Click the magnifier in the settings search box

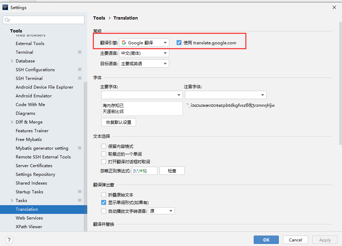(7, 20)
